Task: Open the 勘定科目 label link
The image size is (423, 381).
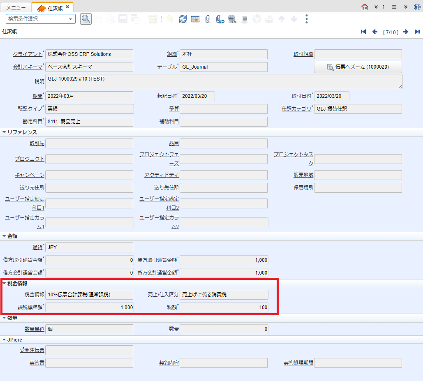Action: tap(32, 122)
